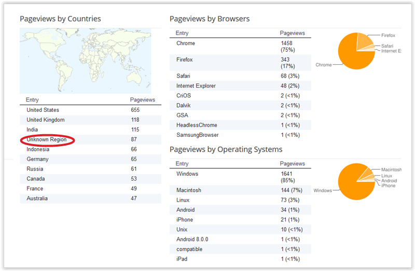The image size is (415, 271).
Task: Select the HeadlessChrome entry
Action: point(197,125)
